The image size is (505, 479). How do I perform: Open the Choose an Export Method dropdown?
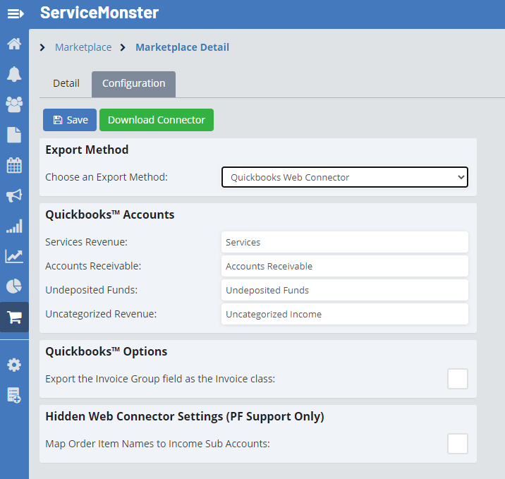pyautogui.click(x=344, y=177)
